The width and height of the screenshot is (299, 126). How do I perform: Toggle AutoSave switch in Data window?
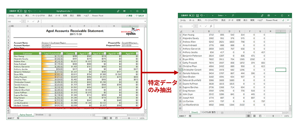tap(192, 15)
